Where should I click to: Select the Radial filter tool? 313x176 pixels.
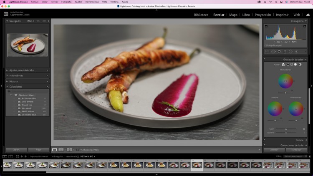coord(290,52)
